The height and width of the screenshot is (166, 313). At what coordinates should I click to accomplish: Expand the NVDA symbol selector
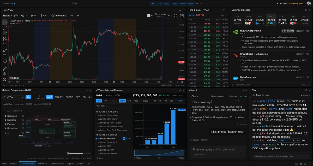pyautogui.click(x=8, y=16)
